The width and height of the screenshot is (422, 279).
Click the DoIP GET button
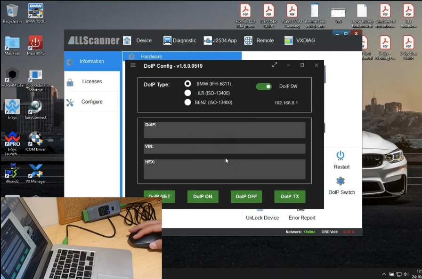[x=159, y=197]
